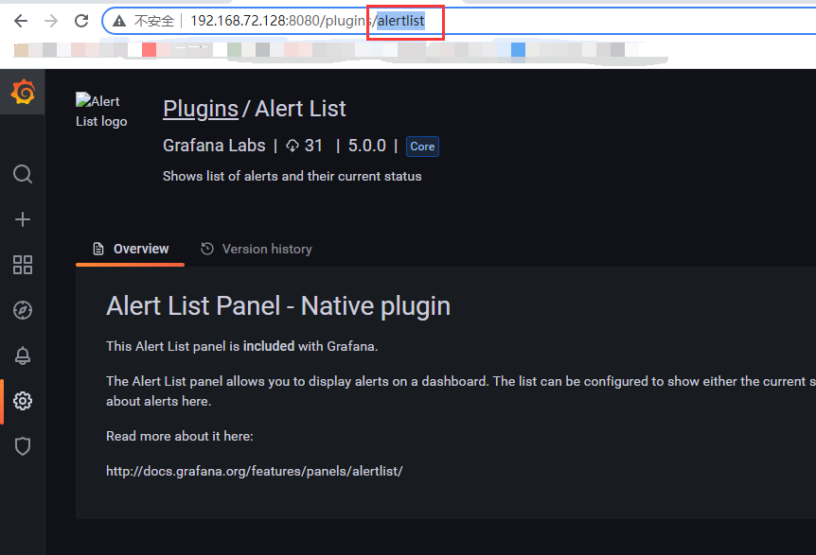Click the Core badge

pos(422,147)
